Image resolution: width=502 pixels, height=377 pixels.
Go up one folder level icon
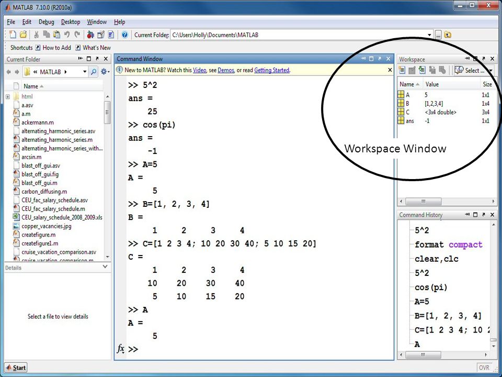click(x=448, y=35)
